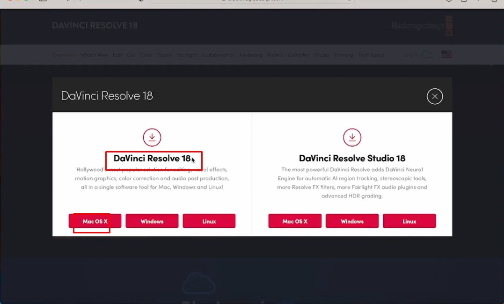Click Windows under DaVinci Resolve 18
The image size is (504, 304).
click(152, 221)
